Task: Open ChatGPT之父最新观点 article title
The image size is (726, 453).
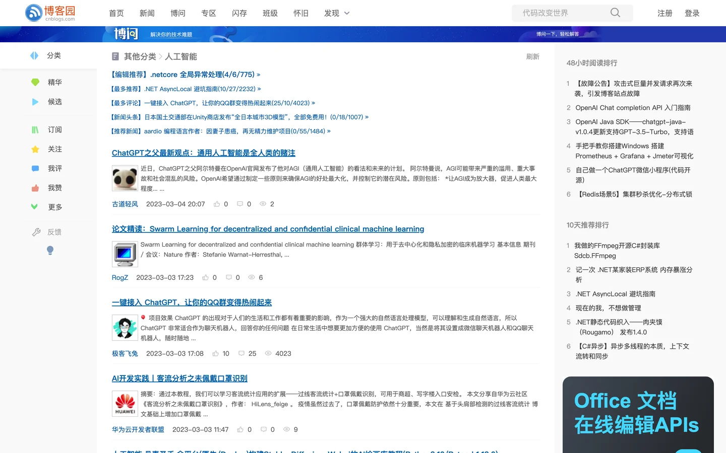Action: coord(204,153)
